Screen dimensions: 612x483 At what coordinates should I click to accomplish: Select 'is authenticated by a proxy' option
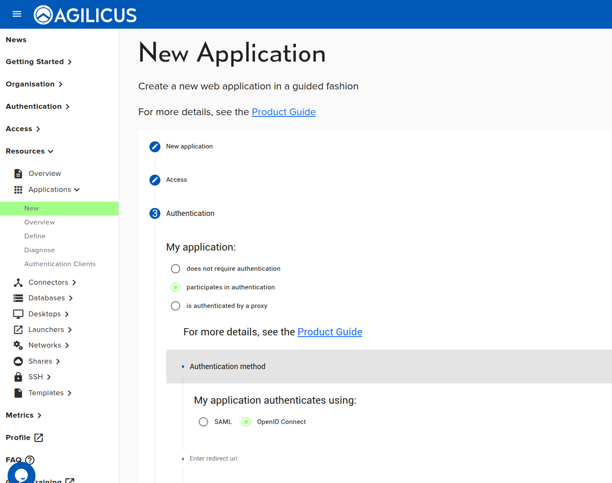(x=176, y=306)
